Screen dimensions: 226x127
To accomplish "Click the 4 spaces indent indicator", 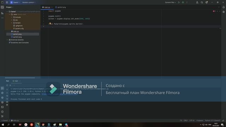I will [200, 121].
